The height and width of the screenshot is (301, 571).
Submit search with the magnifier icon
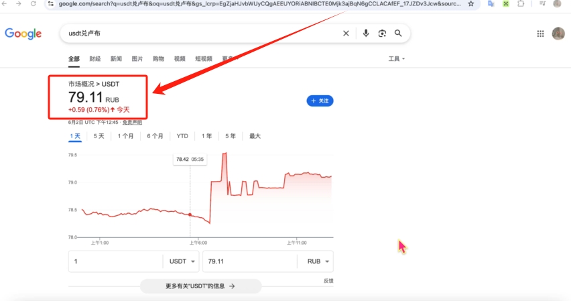click(x=398, y=33)
